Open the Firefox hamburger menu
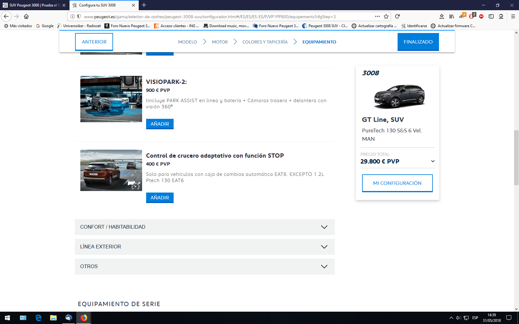The image size is (519, 324). pos(513,16)
